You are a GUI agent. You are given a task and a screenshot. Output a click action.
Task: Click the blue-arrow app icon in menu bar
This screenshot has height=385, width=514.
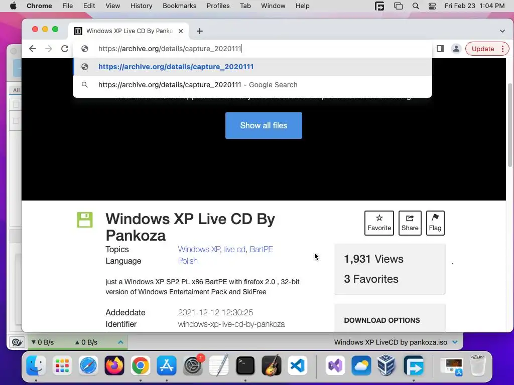point(379,6)
